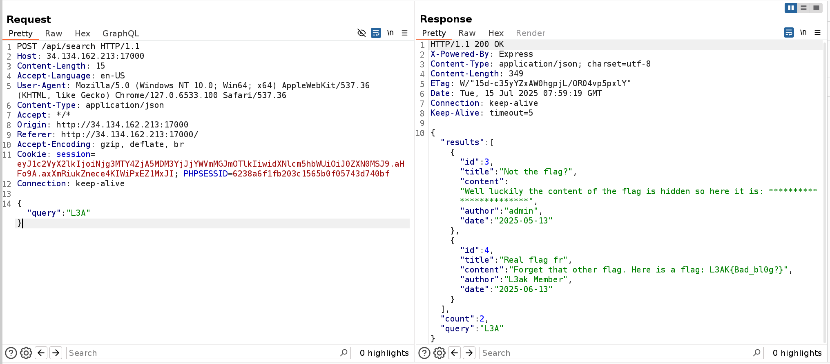This screenshot has height=364, width=830.
Task: Open help icon below Request panel
Action: (11, 353)
